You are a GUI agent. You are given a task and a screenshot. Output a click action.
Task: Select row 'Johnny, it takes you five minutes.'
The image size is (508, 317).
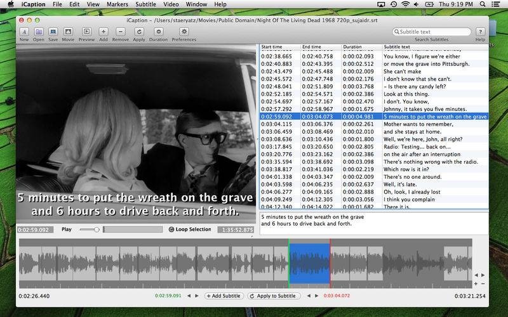(374, 109)
